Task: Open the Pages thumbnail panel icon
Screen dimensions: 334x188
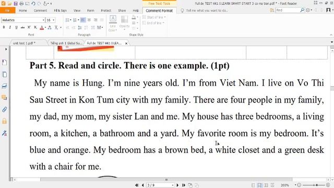Action: 5,74
